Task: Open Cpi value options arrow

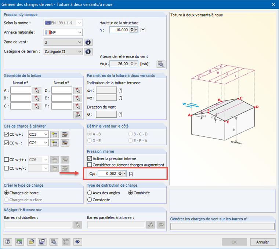Action: 124,173
